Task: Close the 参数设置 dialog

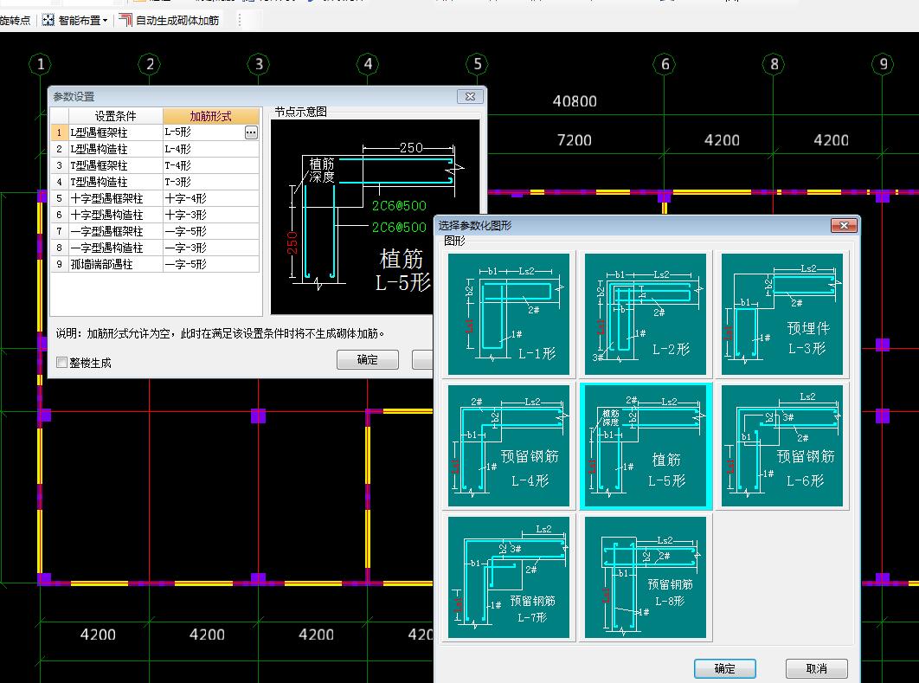Action: [x=470, y=97]
